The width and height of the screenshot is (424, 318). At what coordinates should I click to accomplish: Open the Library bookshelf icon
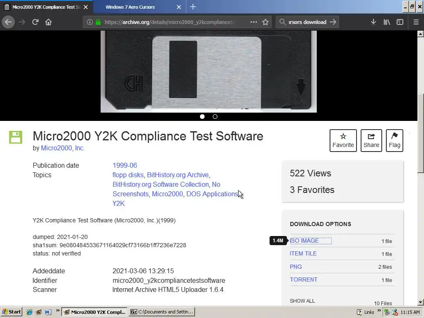pyautogui.click(x=387, y=22)
